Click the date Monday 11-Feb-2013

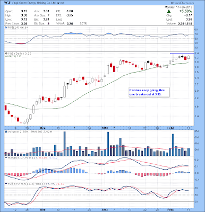click(178, 7)
